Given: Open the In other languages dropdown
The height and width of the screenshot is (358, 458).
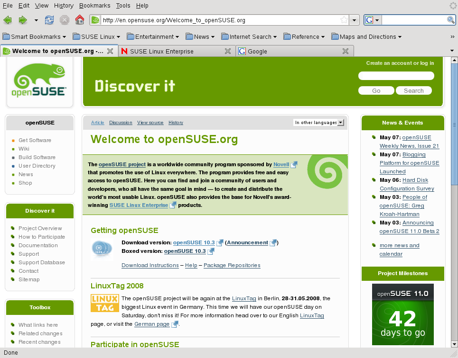Looking at the screenshot, I should click(318, 123).
